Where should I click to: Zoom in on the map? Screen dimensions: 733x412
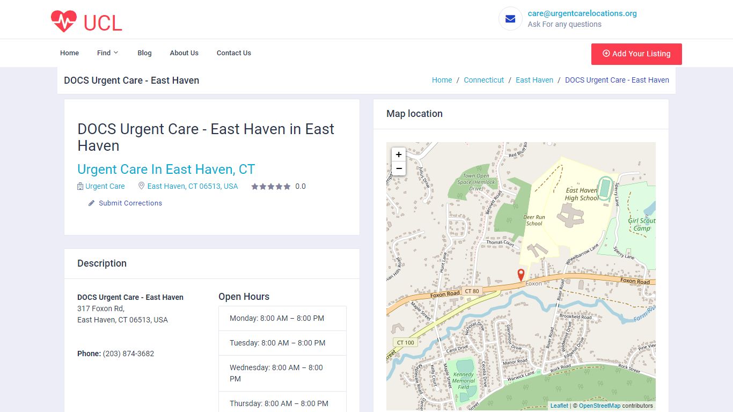[399, 154]
